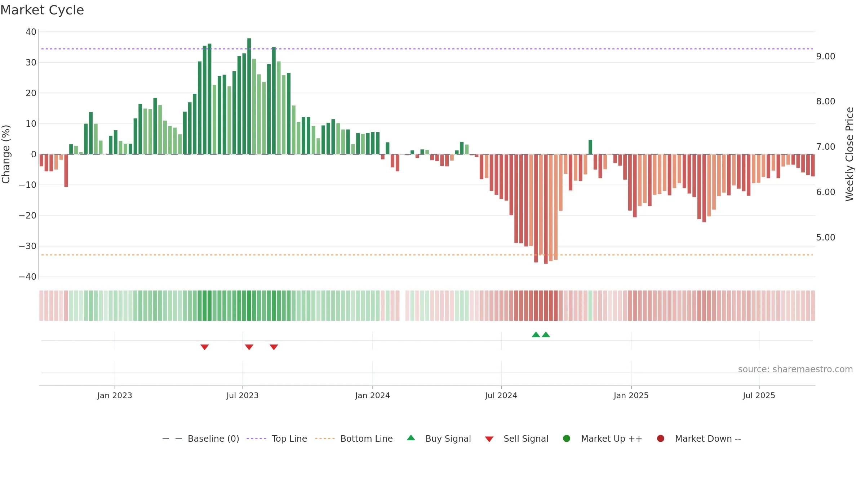Click the tallest green bar near 38 percent
Image resolution: width=865 pixels, height=486 pixels.
click(x=249, y=96)
